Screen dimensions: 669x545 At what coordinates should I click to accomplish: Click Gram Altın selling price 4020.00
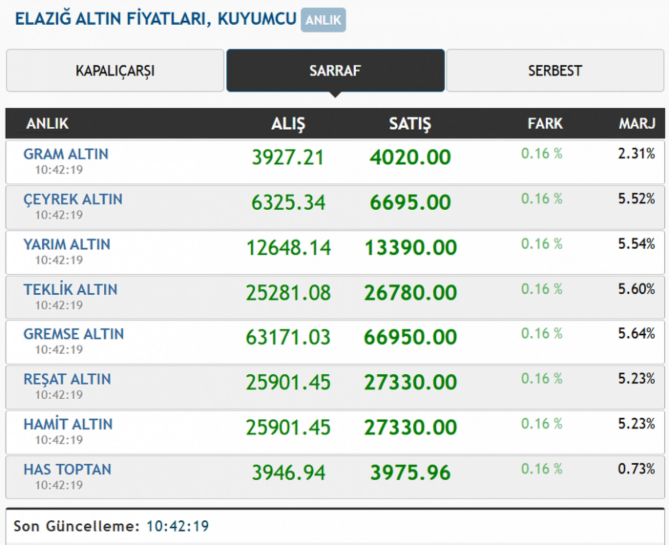(410, 157)
